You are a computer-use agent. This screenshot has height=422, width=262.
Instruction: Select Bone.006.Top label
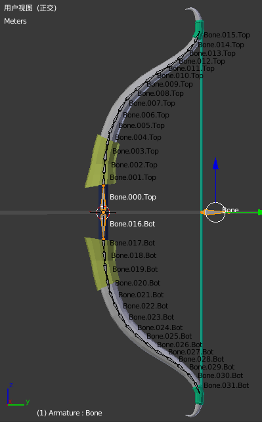pos(146,115)
